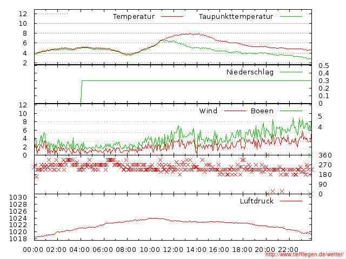The width and height of the screenshot is (346, 259).
Task: Click the 1024 pressure axis value
Action: coord(18,218)
